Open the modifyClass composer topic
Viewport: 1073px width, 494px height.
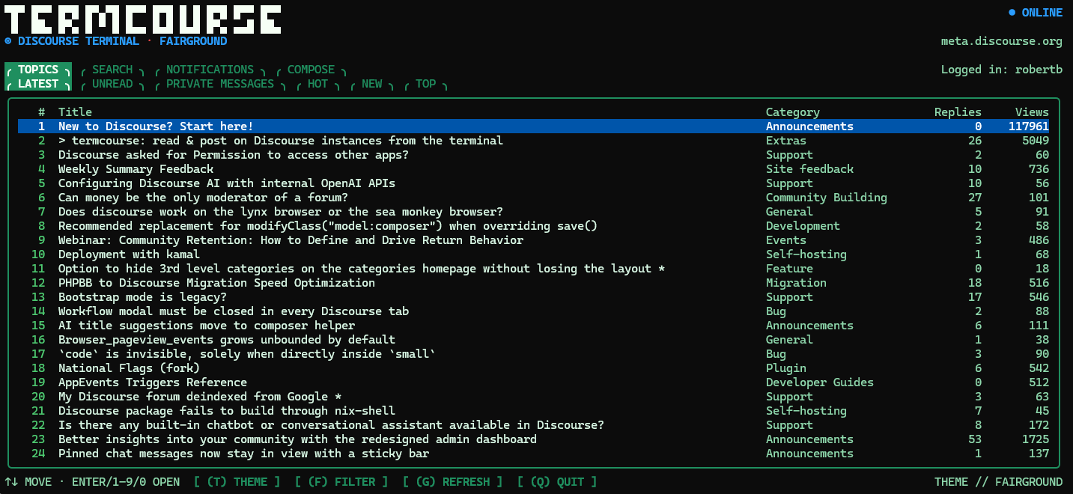(x=533, y=226)
